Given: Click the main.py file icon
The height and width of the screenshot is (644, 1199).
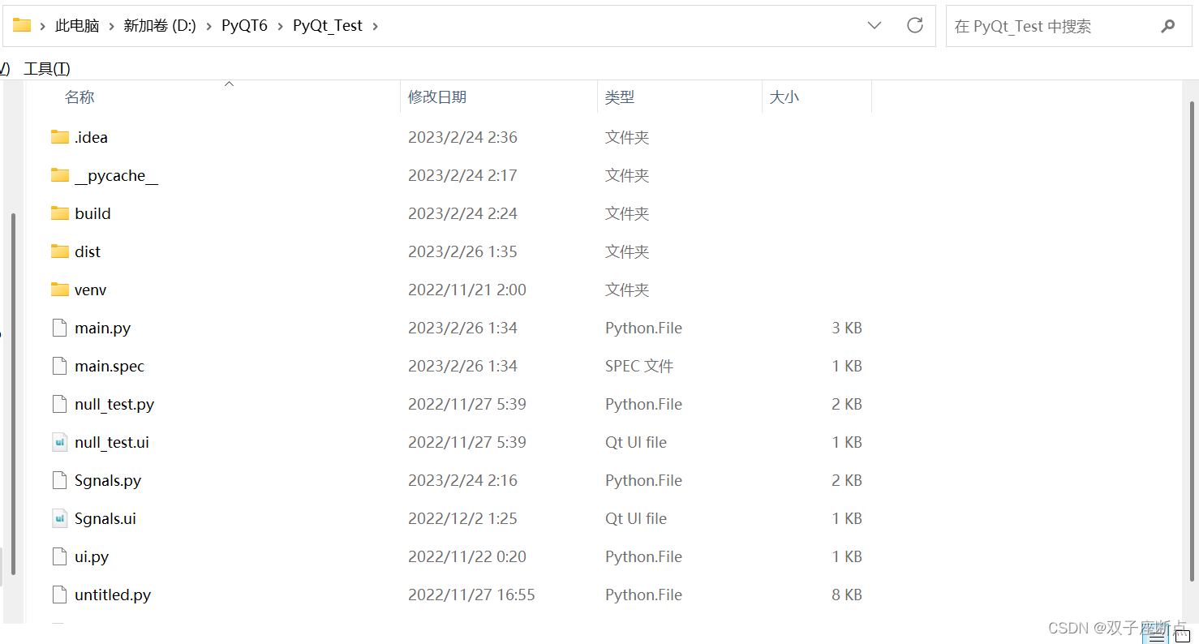Looking at the screenshot, I should coord(59,328).
